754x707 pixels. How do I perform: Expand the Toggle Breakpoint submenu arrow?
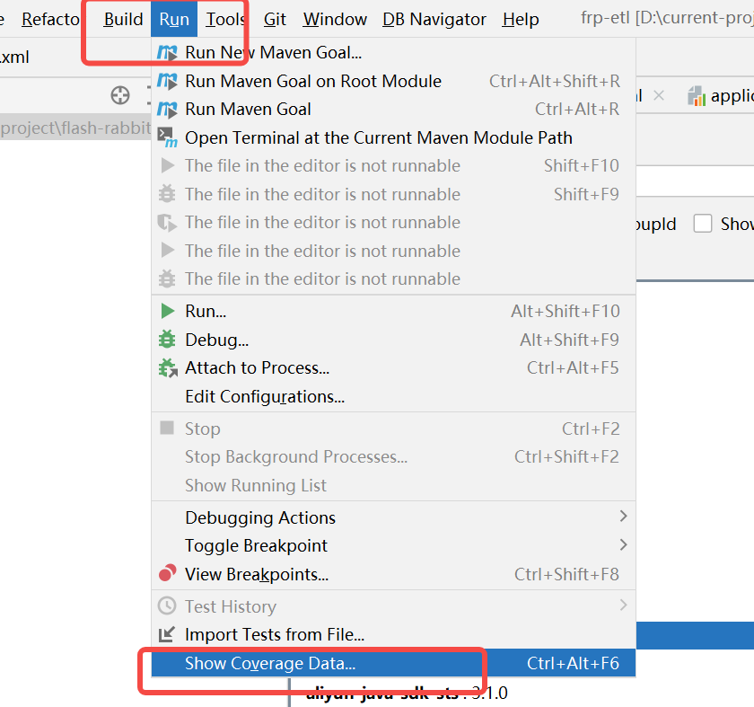coord(623,544)
